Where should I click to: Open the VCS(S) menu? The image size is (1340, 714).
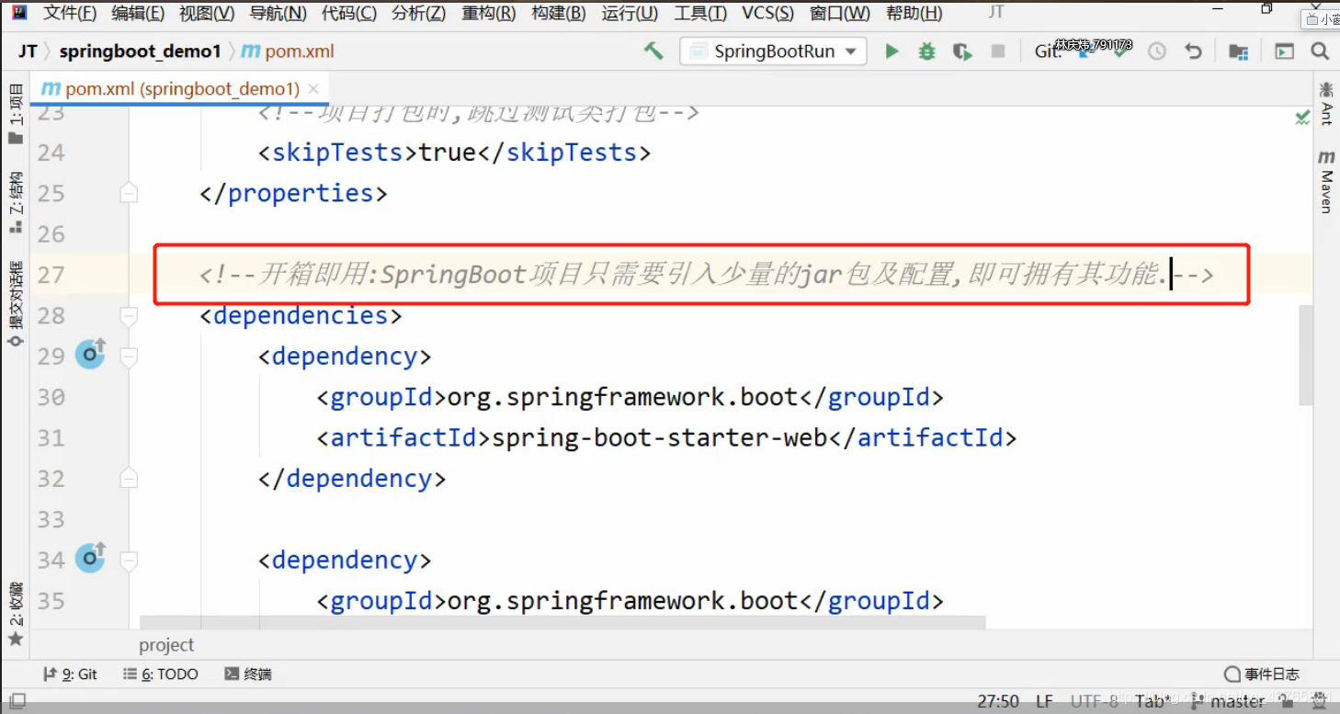768,13
